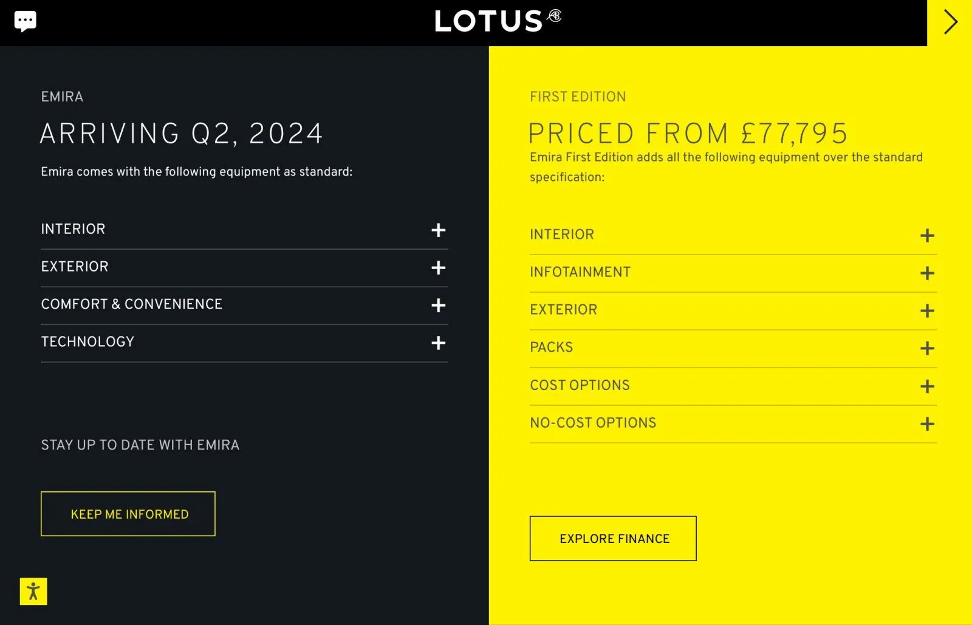Click the yellow next arrow chevron

pos(950,22)
